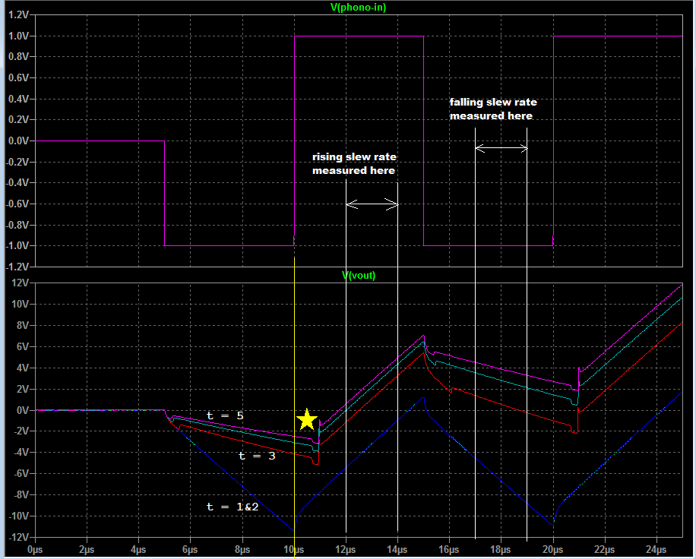Click the 6µs time axis label
The height and width of the screenshot is (559, 696).
click(191, 550)
